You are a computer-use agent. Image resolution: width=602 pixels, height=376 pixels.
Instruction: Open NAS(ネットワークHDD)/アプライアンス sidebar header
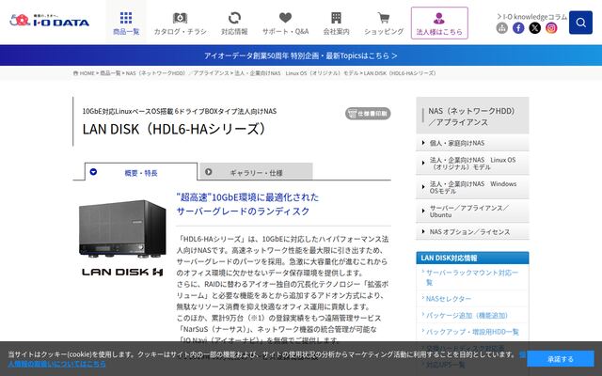(472, 117)
